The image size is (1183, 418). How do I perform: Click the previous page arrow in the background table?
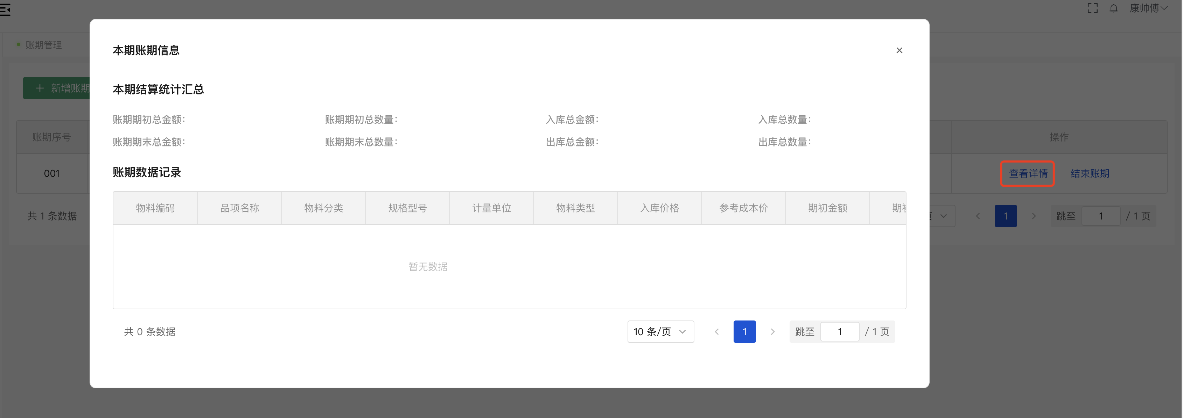click(x=978, y=215)
